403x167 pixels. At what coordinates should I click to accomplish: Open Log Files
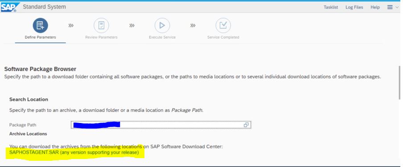point(354,7)
